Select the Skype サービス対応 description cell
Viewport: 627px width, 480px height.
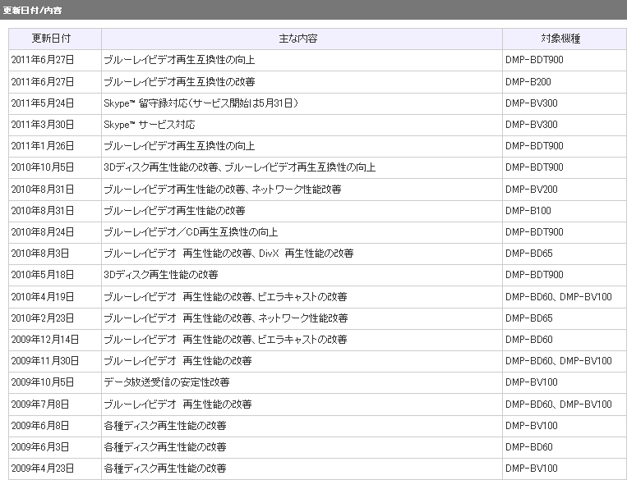302,125
